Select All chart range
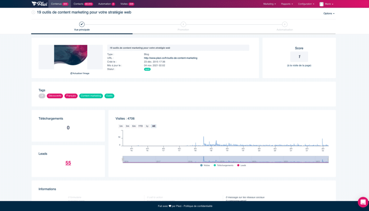The width and height of the screenshot is (369, 211). tap(154, 126)
